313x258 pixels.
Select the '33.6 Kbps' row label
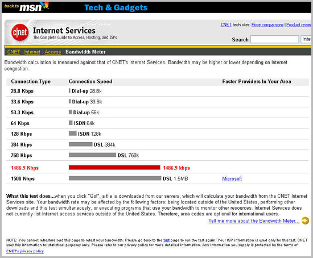[22, 102]
